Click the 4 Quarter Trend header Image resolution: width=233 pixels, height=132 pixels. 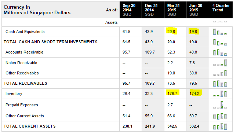tap(221, 10)
